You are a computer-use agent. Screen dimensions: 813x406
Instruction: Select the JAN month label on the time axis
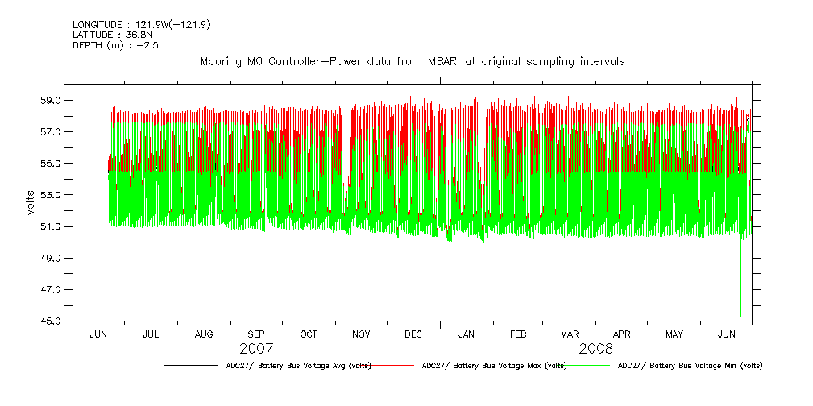(467, 333)
